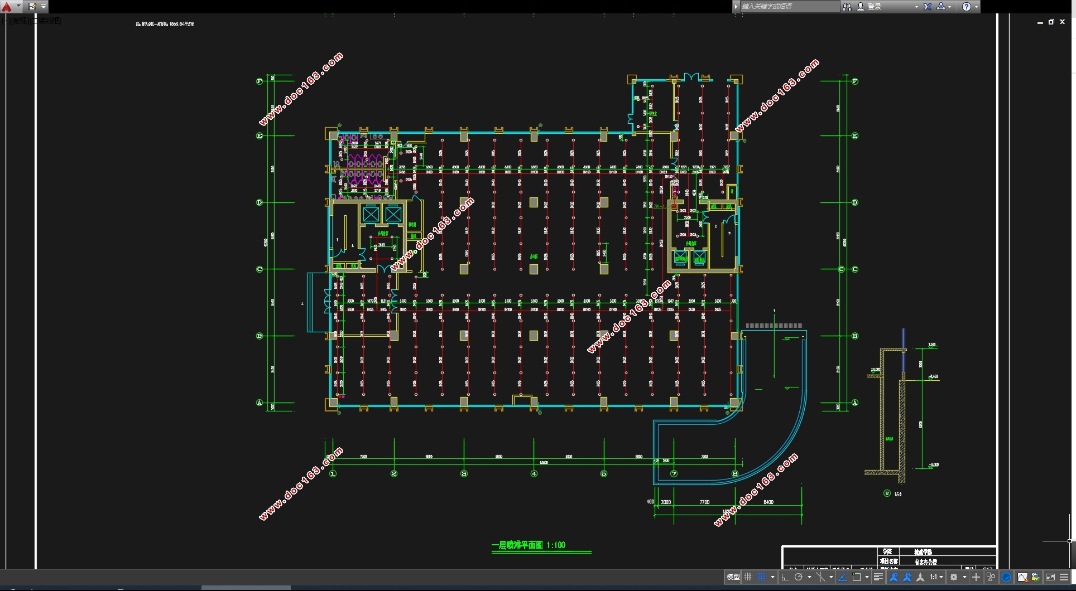Open the 1:1 annotation scale dropdown
This screenshot has width=1076, height=591.
[936, 577]
